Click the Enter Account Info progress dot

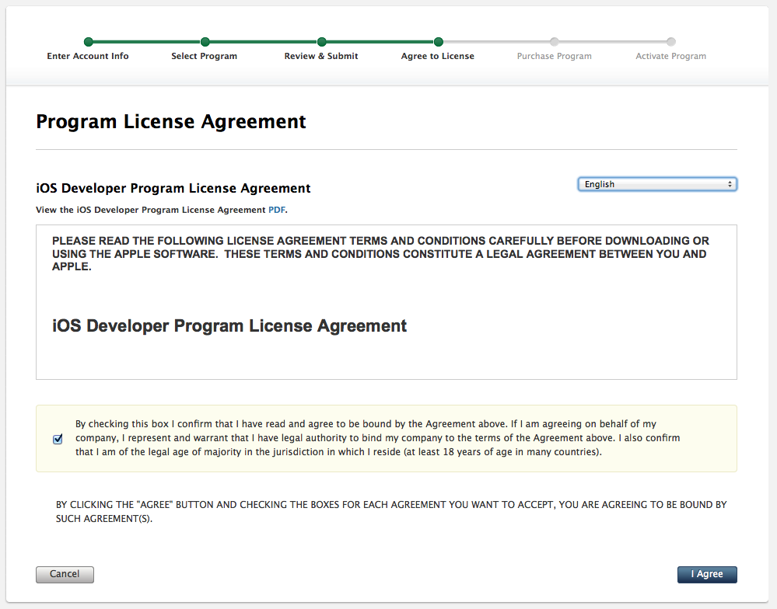tap(88, 41)
